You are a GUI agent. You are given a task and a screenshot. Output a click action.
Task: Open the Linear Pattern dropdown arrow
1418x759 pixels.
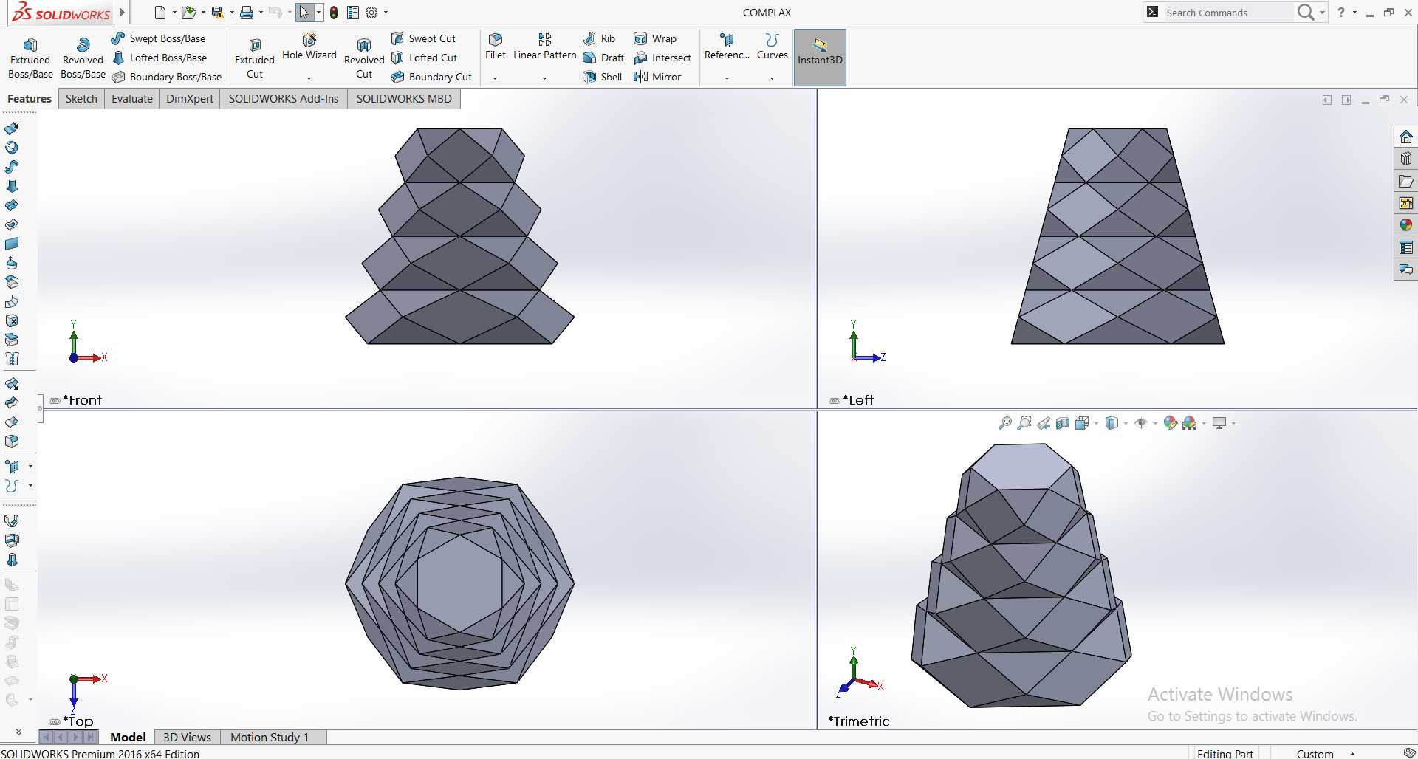point(544,78)
